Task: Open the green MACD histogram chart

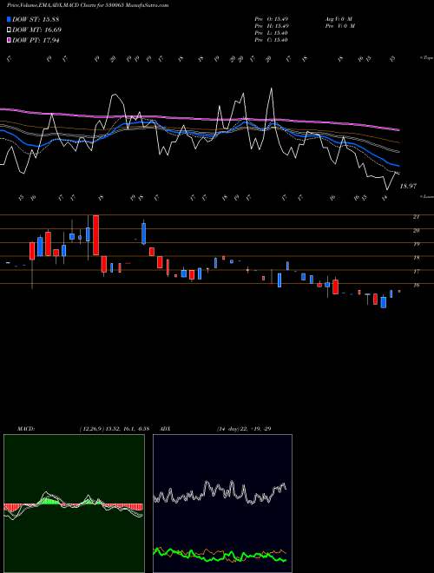Action: pyautogui.click(x=74, y=504)
